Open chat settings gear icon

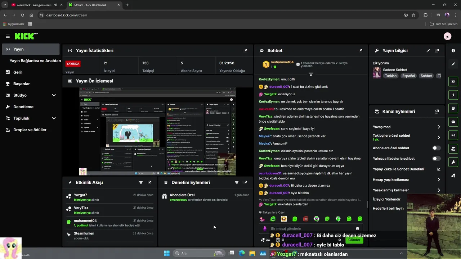coord(339,240)
